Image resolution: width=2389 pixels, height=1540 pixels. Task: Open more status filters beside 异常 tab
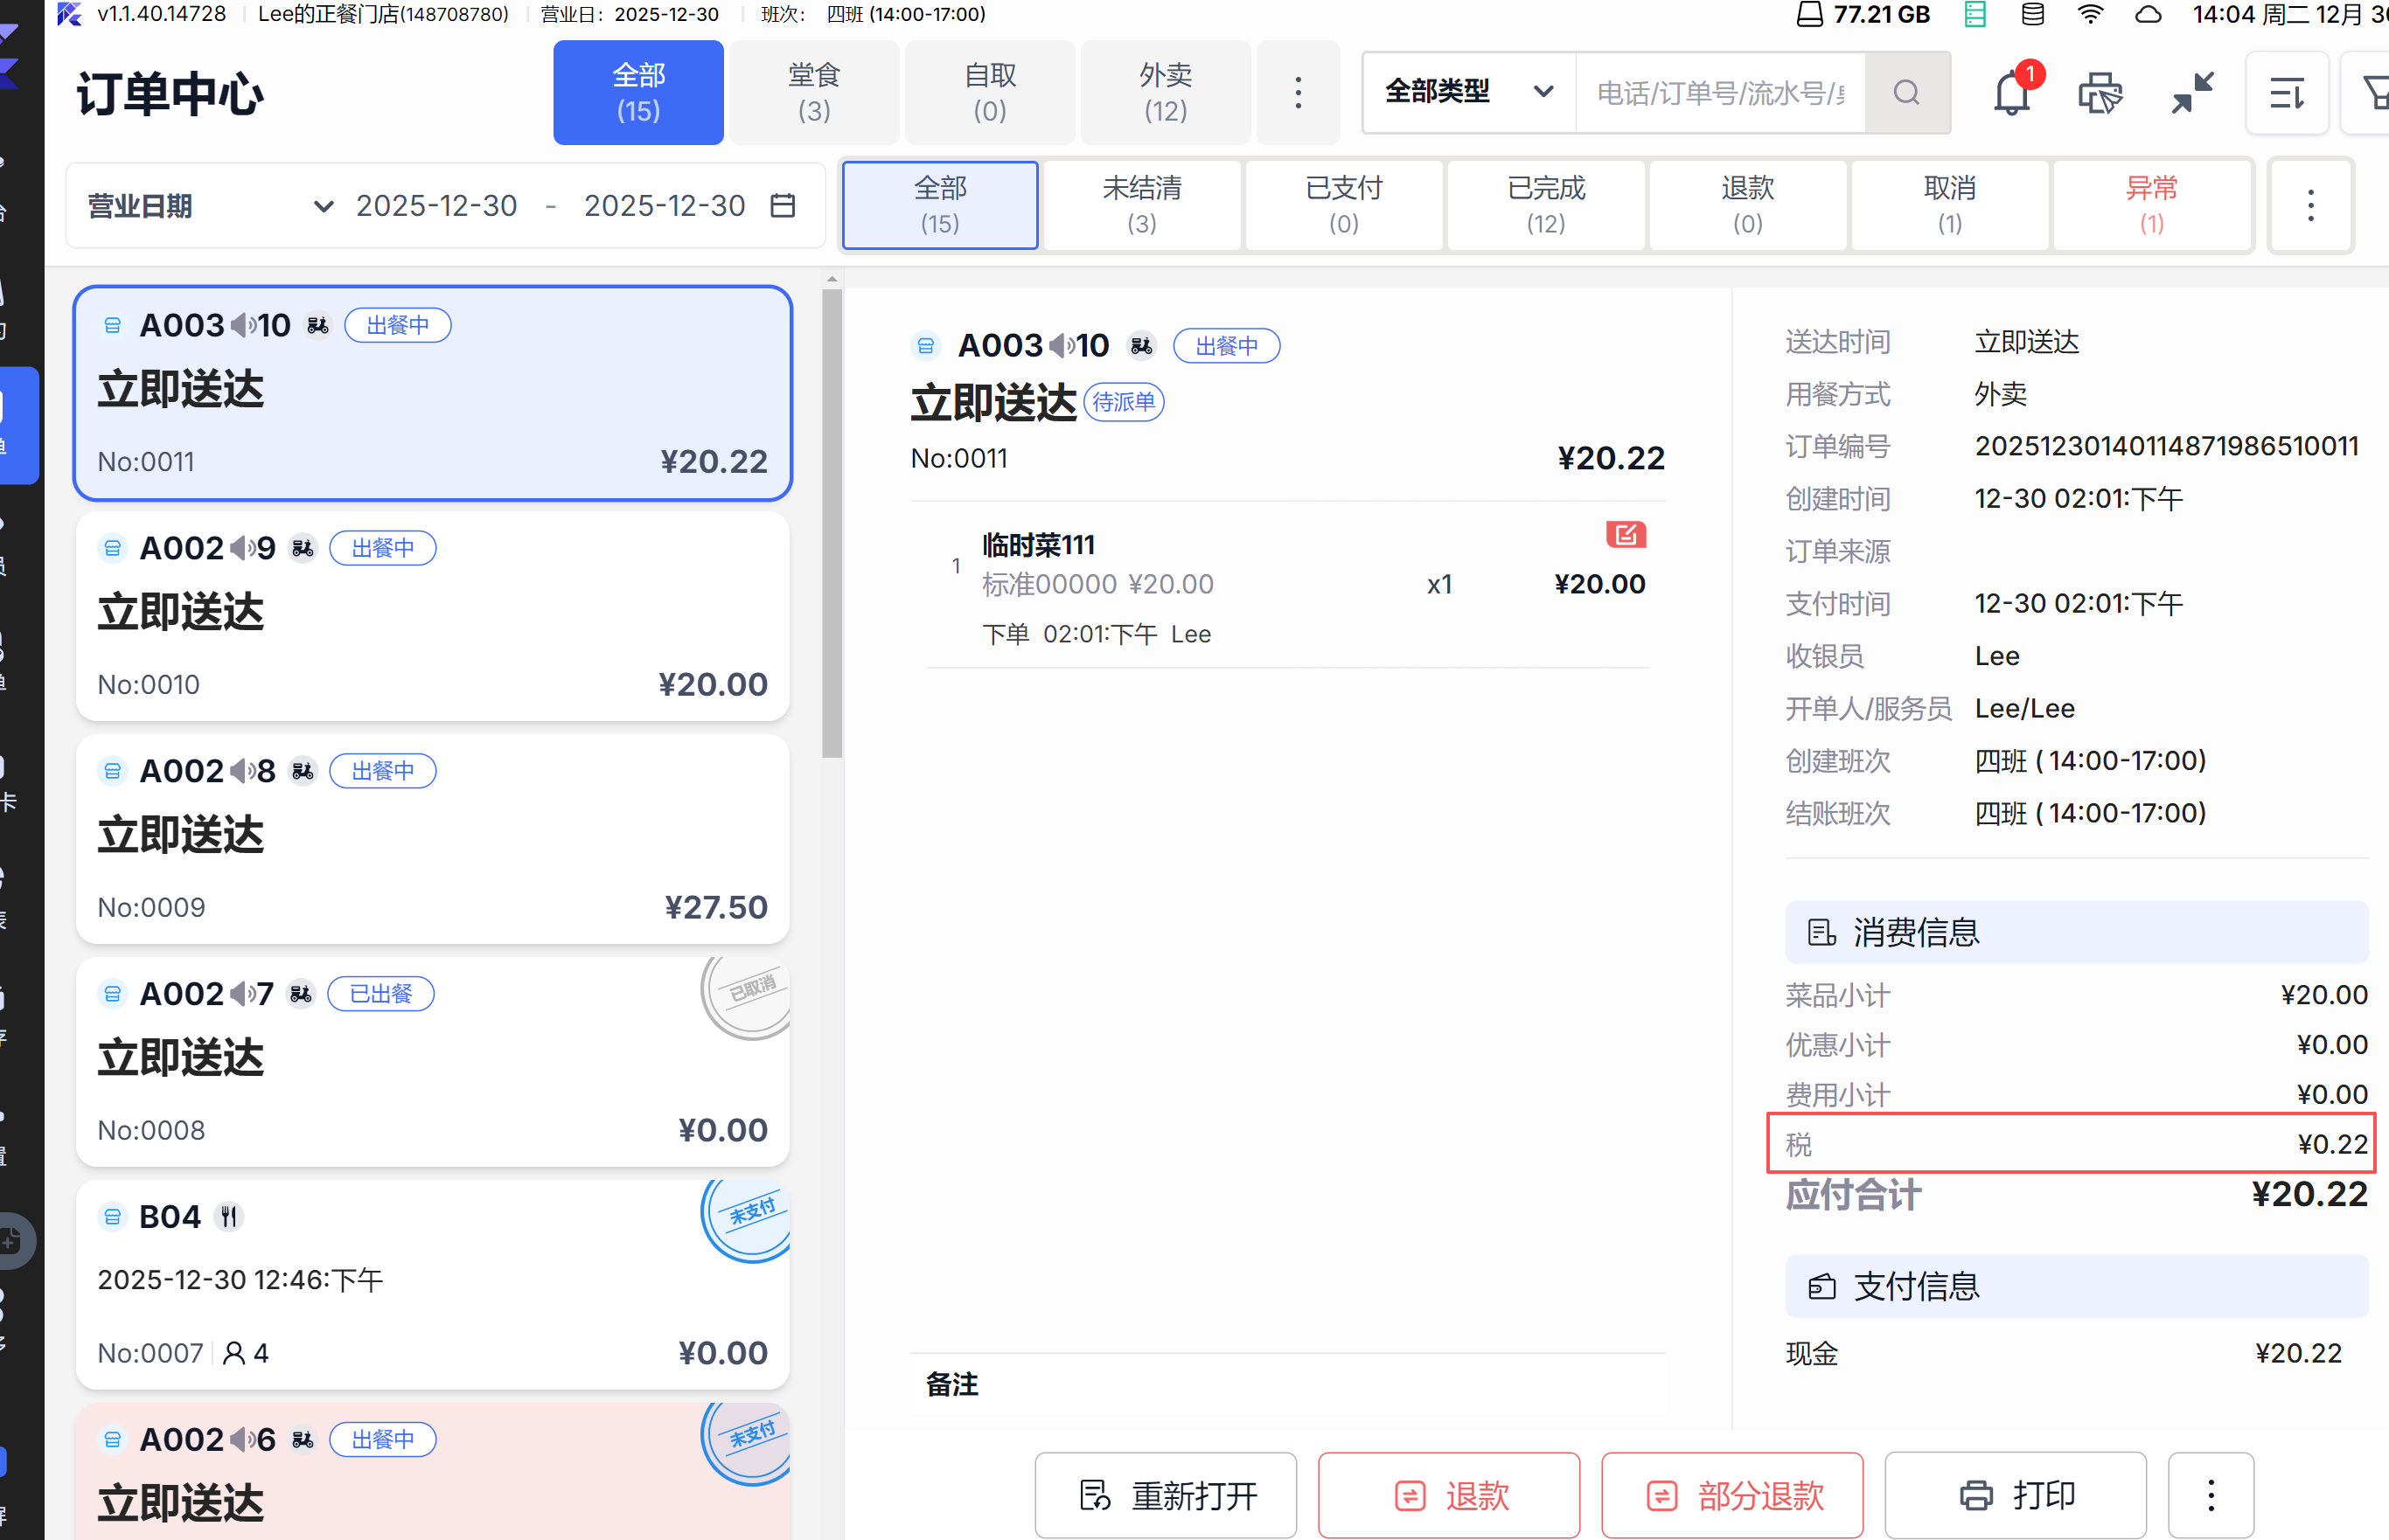click(2310, 205)
